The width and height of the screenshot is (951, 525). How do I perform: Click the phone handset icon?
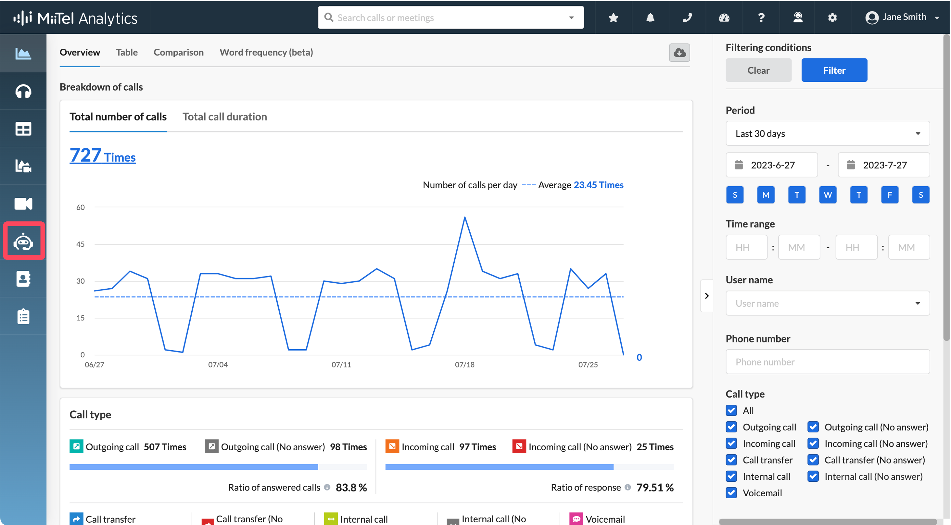[687, 17]
